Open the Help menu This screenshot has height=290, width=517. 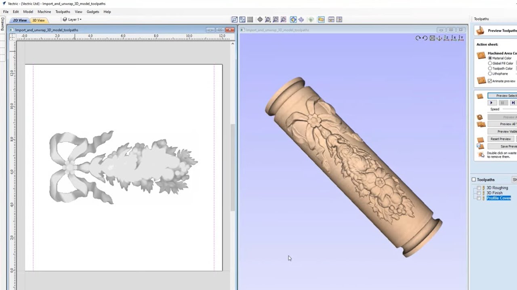click(x=107, y=12)
